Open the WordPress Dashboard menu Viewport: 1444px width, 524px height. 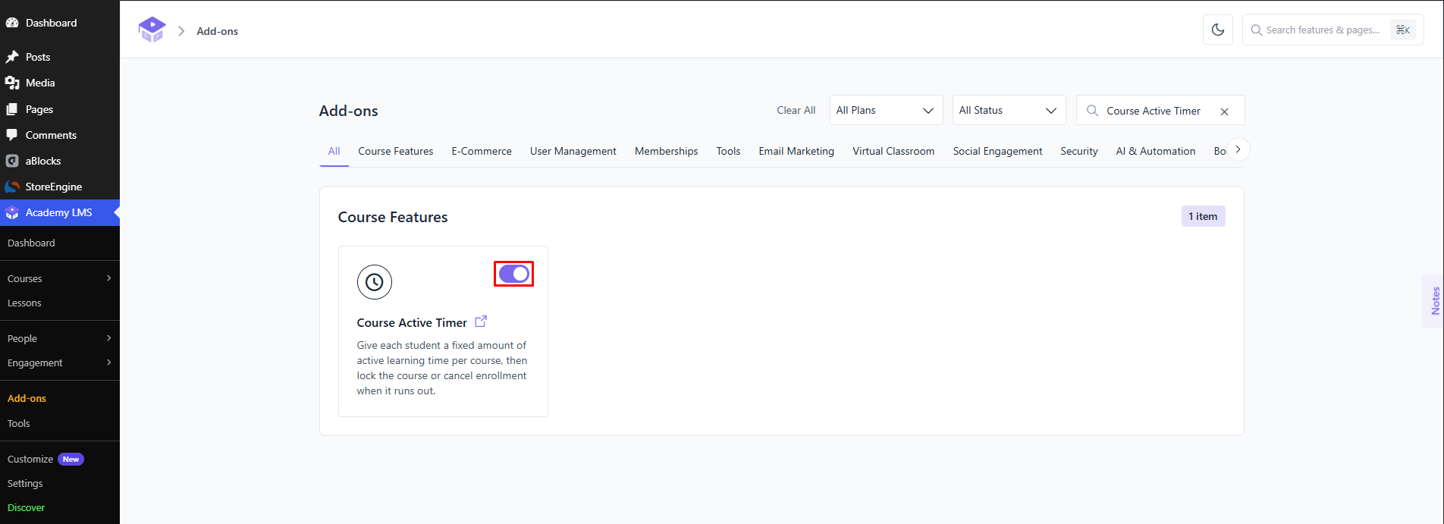coord(60,23)
